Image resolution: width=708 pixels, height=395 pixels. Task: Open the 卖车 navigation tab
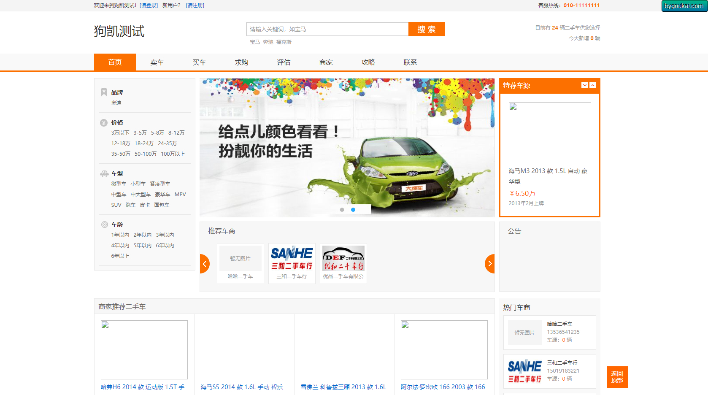click(x=157, y=62)
